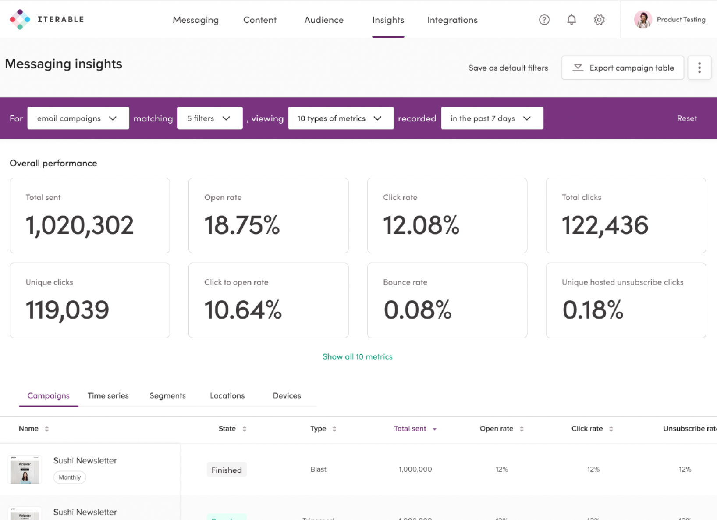The width and height of the screenshot is (717, 520).
Task: Toggle Total sent column sort arrow
Action: (435, 429)
